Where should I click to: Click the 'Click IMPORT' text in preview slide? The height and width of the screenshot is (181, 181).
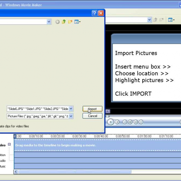point(133,94)
